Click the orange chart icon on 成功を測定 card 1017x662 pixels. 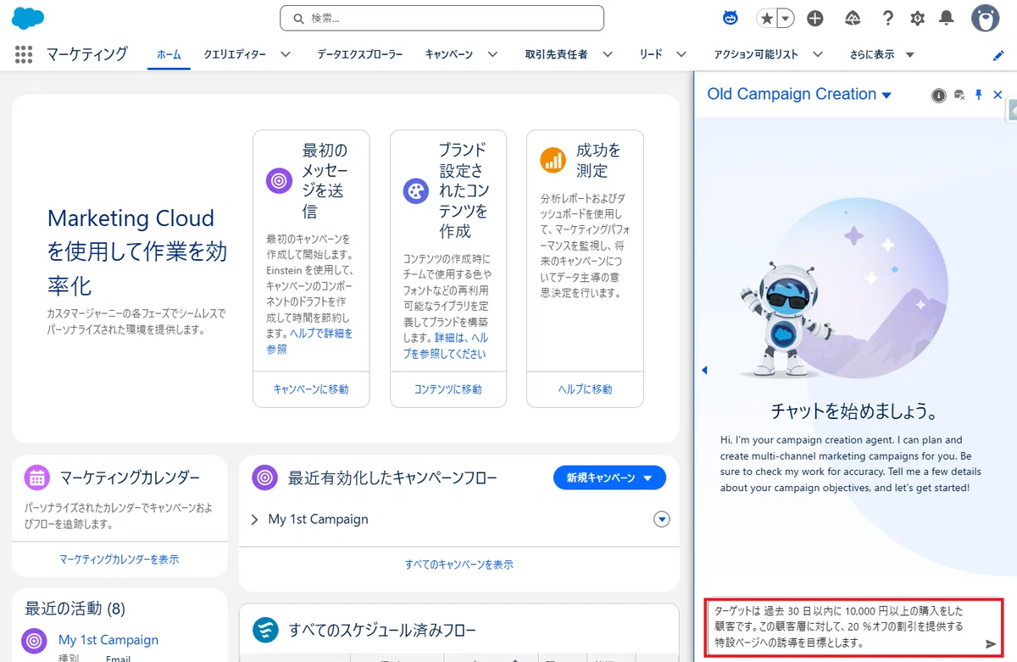553,160
